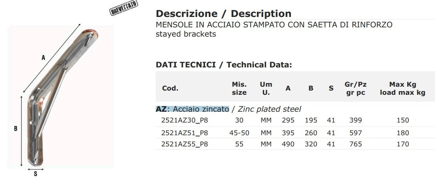Click the highlighted 'AZ: Acciaio zincato' text
The image size is (435, 183).
193,109
